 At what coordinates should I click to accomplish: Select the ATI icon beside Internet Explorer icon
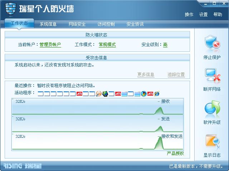tap(150, 94)
